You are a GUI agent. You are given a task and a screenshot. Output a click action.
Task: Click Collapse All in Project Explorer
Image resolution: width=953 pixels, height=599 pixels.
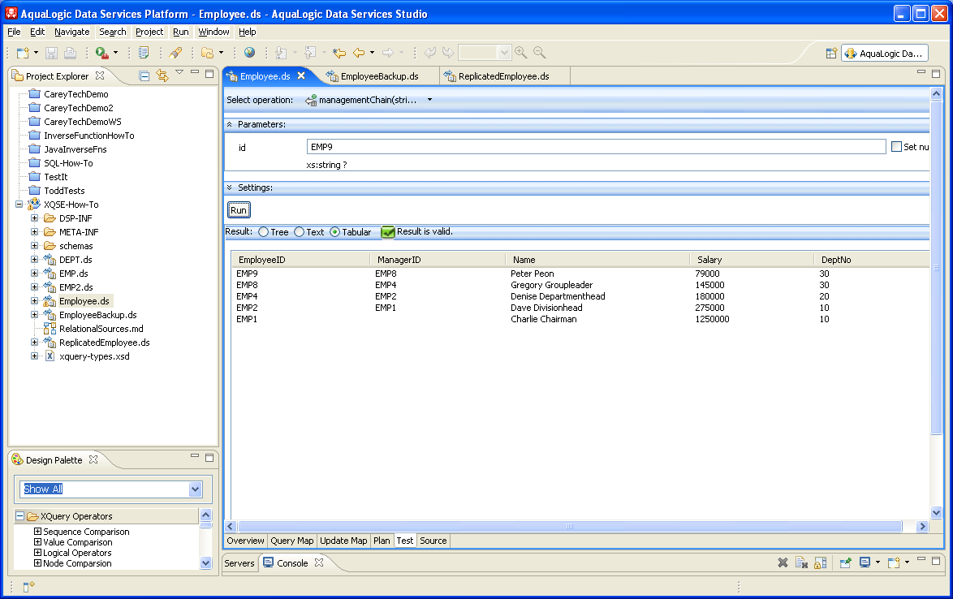point(144,75)
